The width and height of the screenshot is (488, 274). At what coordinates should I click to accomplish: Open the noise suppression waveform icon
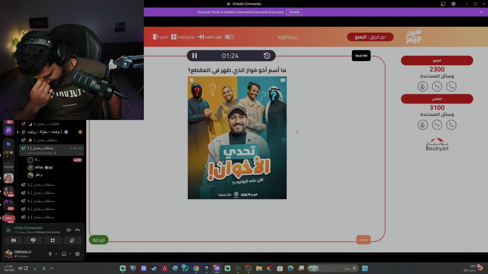[69, 230]
